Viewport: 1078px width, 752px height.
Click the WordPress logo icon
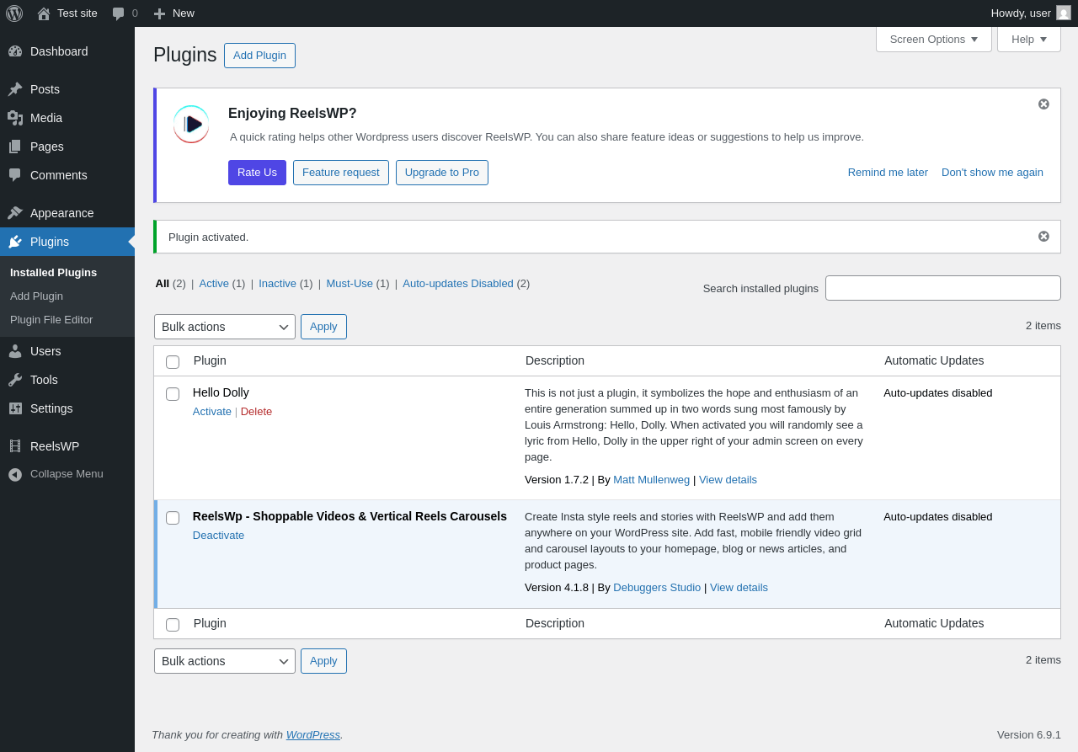(x=14, y=13)
